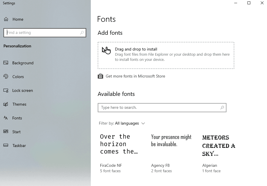This screenshot has width=267, height=186.
Task: Click the Lock screen icon
Action: pyautogui.click(x=6, y=90)
